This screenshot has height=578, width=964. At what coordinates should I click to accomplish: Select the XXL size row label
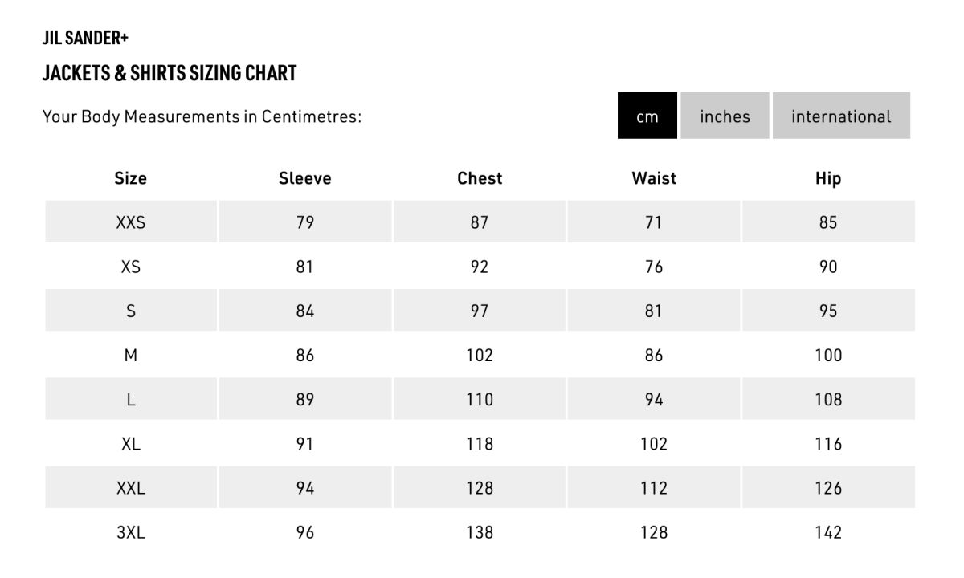[x=131, y=487]
